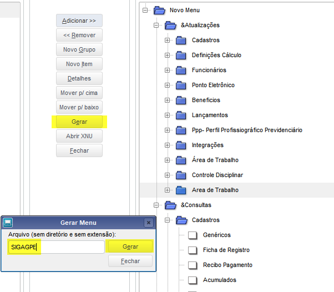Image resolution: width=334 pixels, height=292 pixels.
Task: Expand the Ppp- Perfil Profissiográfico folder
Action: click(167, 130)
